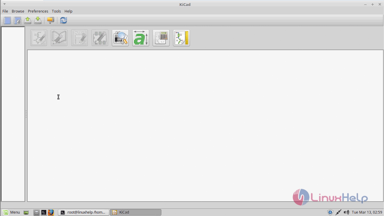Click show desktop icon in taskbar
Screen dimensions: 384x216
[26, 212]
